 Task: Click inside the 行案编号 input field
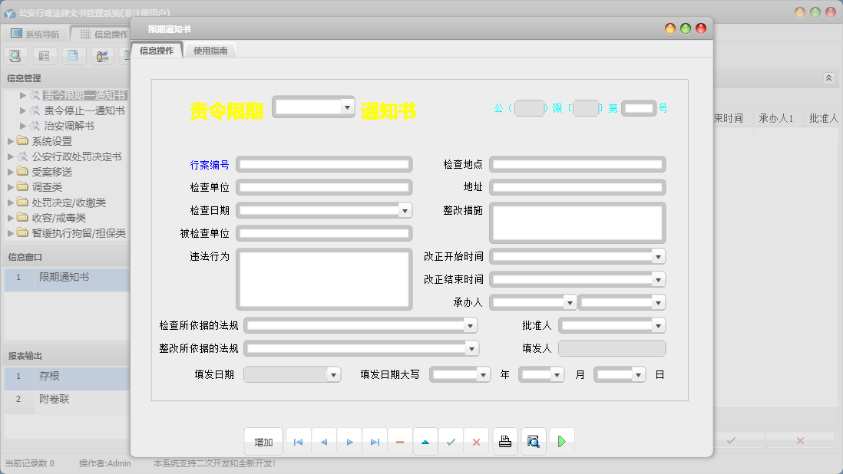point(322,164)
